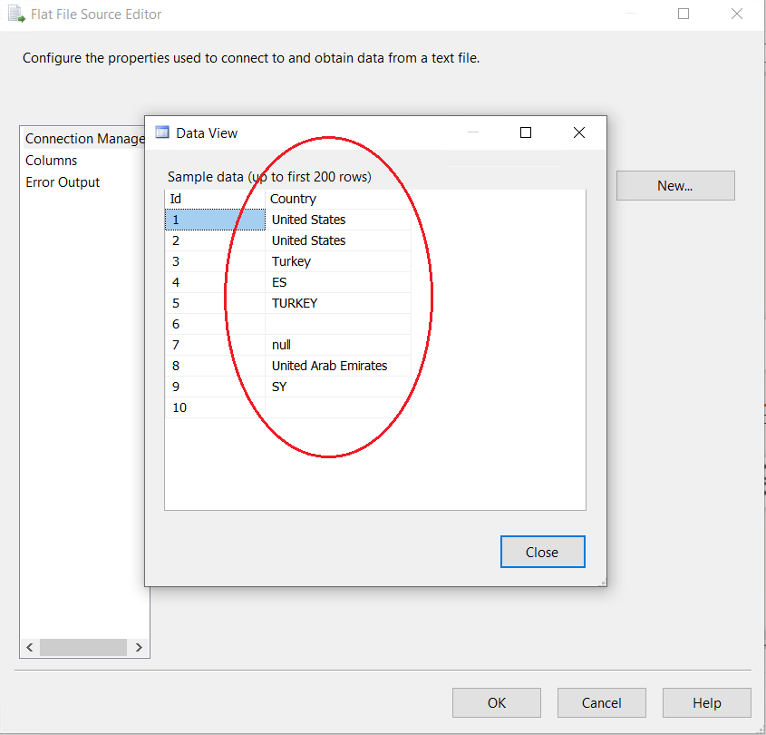Maximize the Flat File Source Editor window
Viewport: 766px width, 735px height.
[x=684, y=14]
